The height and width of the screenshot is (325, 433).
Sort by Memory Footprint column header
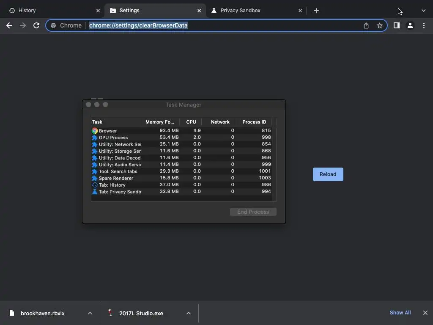160,122
